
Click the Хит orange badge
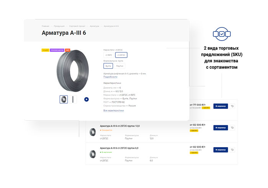pyautogui.click(x=67, y=50)
